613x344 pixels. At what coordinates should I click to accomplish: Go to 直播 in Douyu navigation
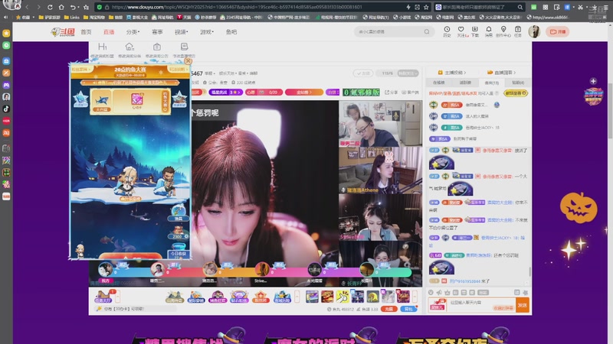(x=109, y=32)
